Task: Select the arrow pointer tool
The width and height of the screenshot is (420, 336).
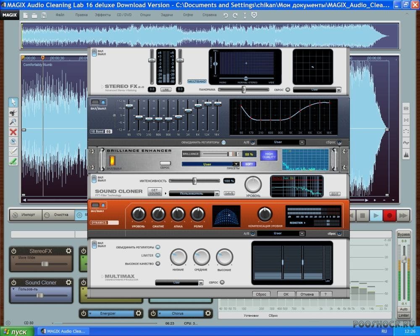Action: point(13,102)
